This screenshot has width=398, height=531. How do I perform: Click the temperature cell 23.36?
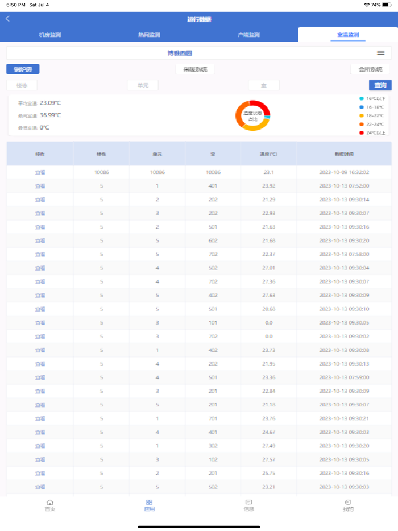click(268, 377)
